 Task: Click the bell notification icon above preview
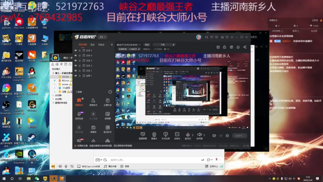coord(238,47)
